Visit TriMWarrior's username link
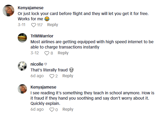 pyautogui.click(x=42, y=36)
